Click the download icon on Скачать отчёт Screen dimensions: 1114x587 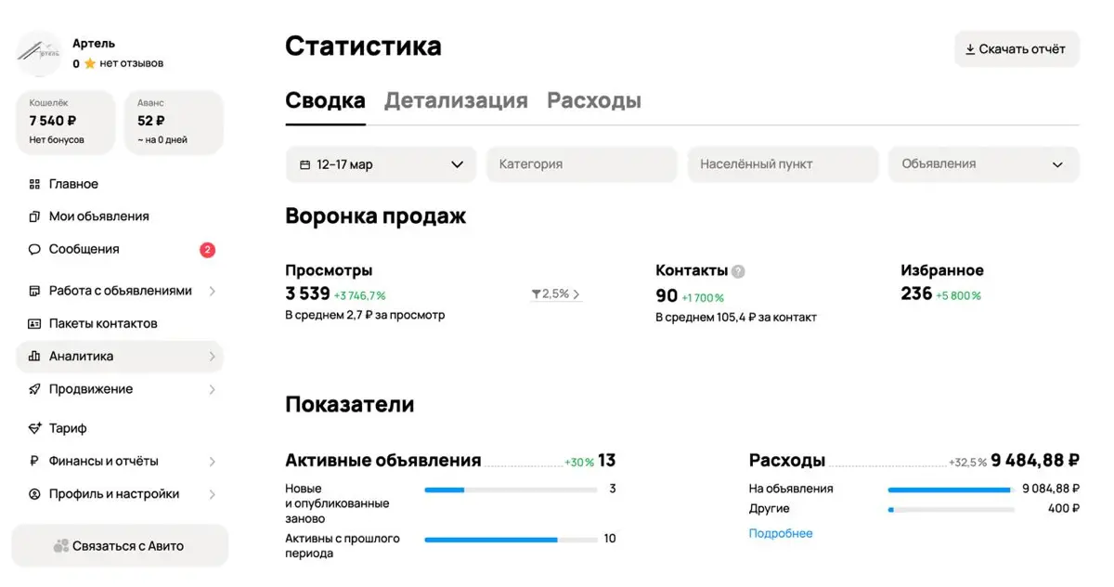pos(970,49)
